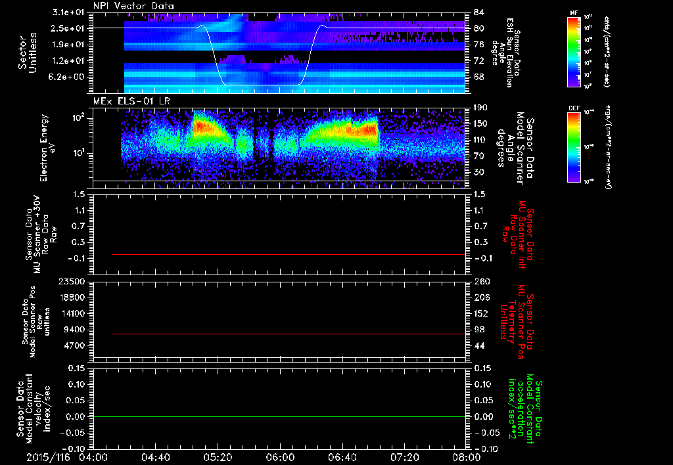The height and width of the screenshot is (465, 673).
Task: Click the DEF color bar gradient
Action: point(574,147)
